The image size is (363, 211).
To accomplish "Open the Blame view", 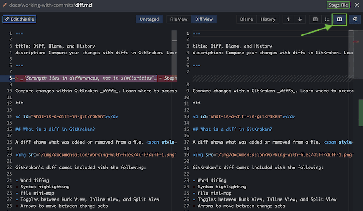I will pos(246,19).
